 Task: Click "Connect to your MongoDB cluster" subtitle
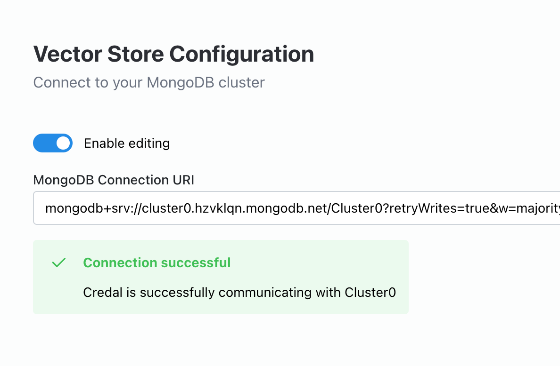click(149, 82)
